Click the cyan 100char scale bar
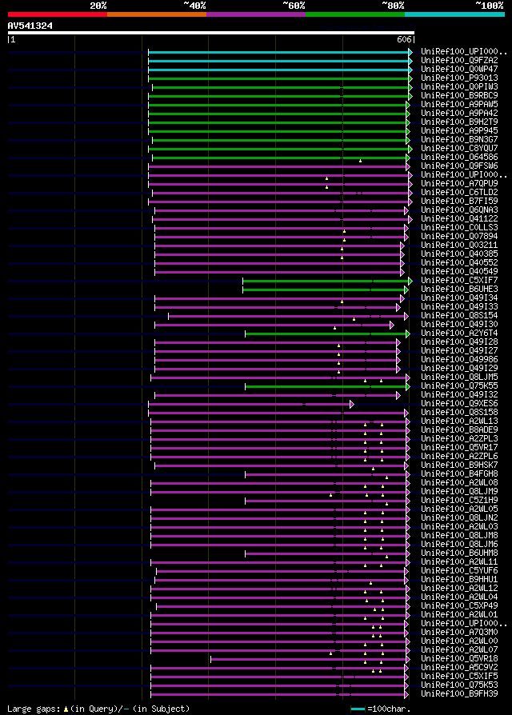The height and width of the screenshot is (715, 512). tap(358, 709)
